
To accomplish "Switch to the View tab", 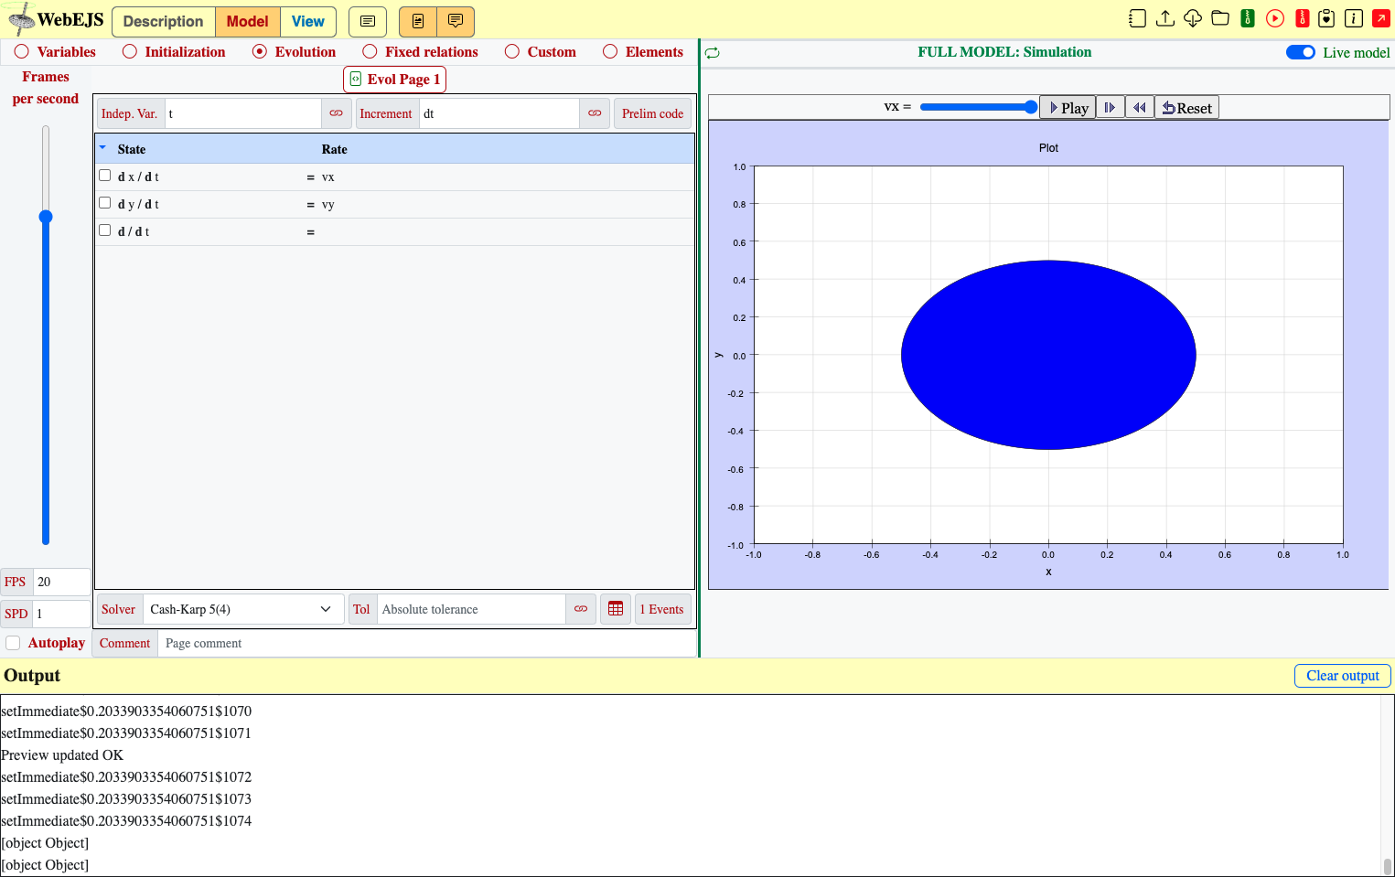I will pyautogui.click(x=308, y=21).
